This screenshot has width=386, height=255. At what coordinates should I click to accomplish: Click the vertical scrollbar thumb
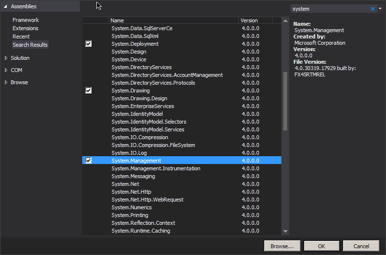pos(285,101)
